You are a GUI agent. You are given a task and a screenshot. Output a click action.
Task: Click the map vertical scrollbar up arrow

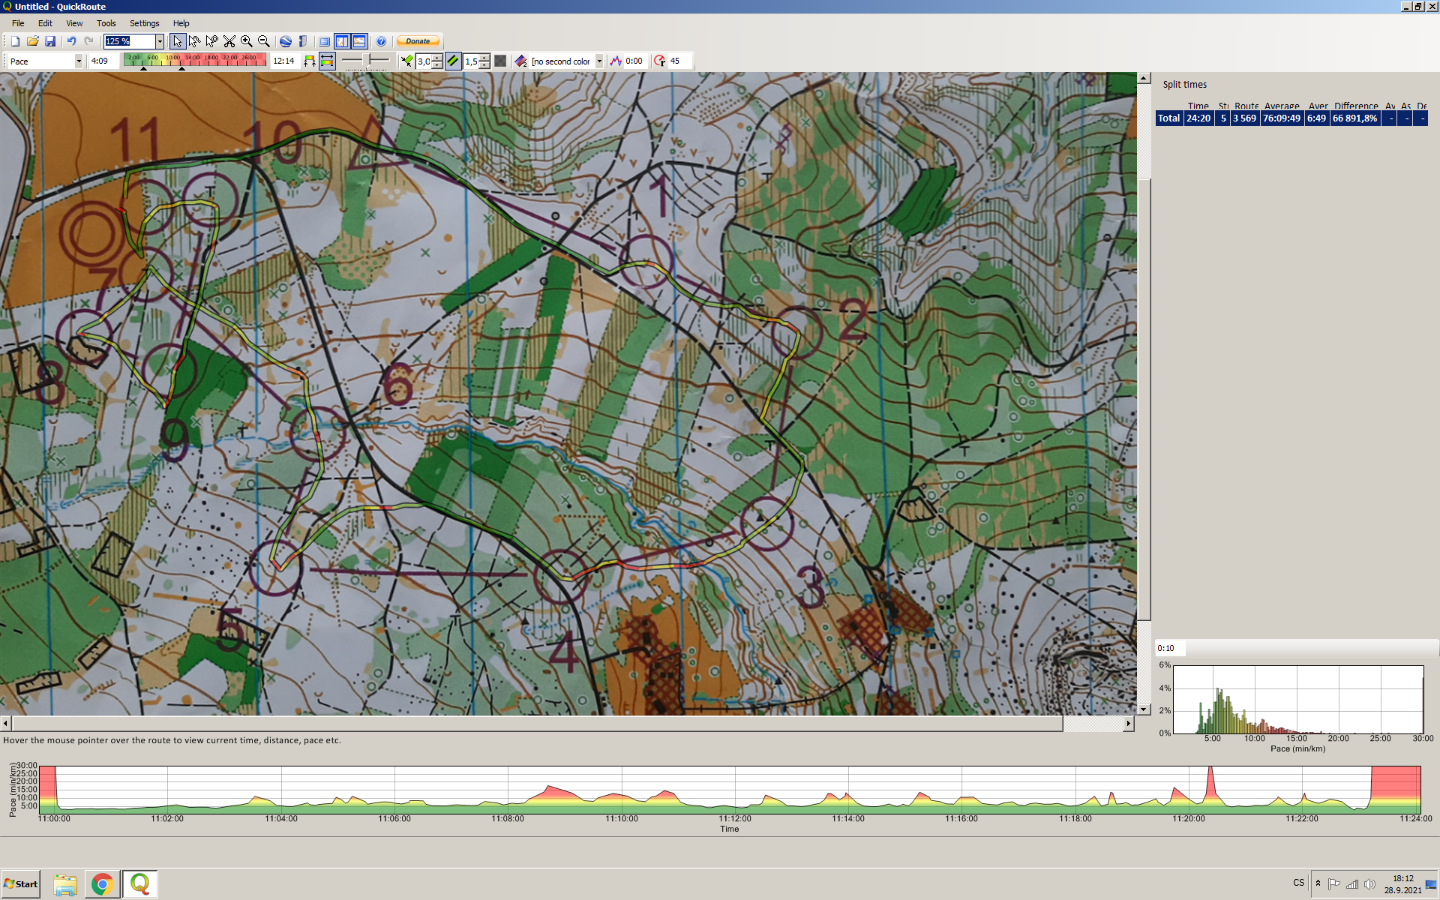pos(1144,78)
